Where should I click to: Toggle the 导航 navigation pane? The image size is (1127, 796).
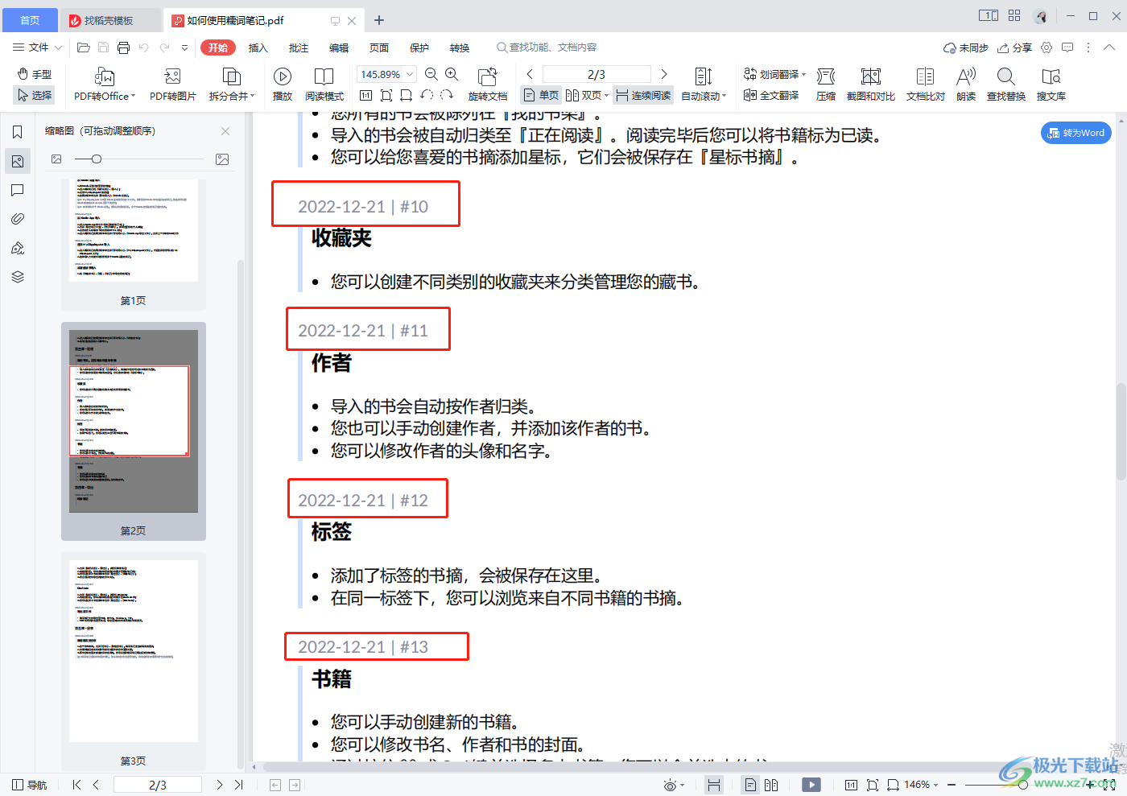(x=29, y=785)
